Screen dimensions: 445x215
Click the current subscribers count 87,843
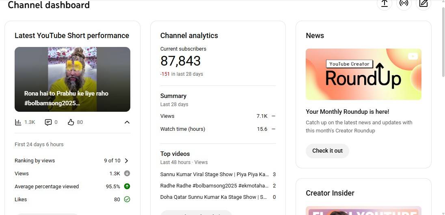(181, 61)
